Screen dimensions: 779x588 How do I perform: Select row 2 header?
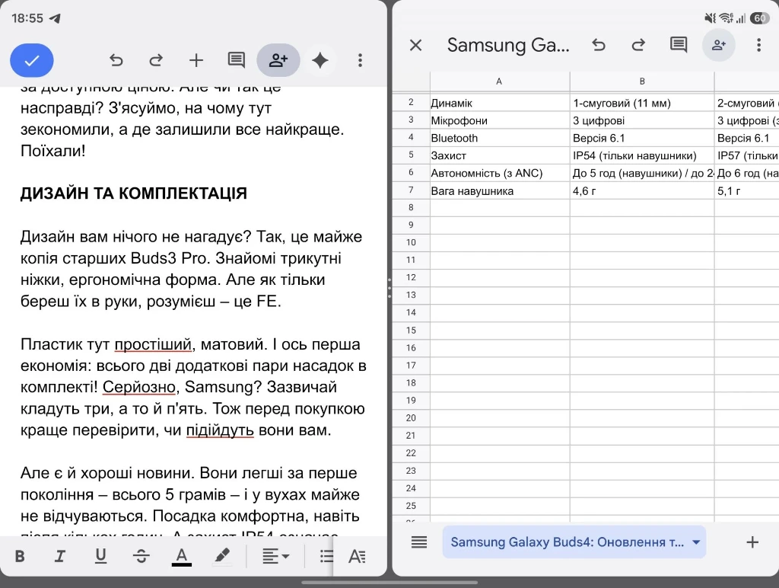click(411, 103)
